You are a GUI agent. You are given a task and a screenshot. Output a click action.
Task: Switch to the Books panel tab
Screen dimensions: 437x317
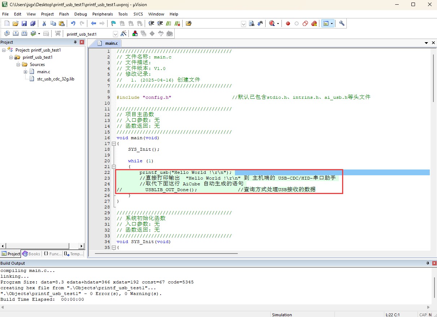[x=31, y=254]
